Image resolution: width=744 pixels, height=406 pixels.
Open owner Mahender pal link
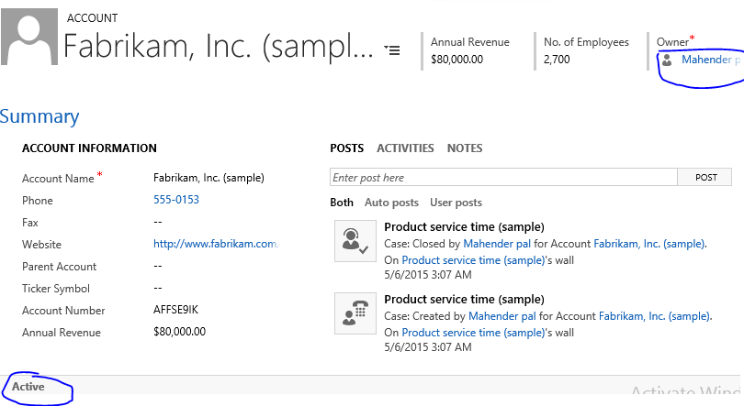pyautogui.click(x=709, y=60)
